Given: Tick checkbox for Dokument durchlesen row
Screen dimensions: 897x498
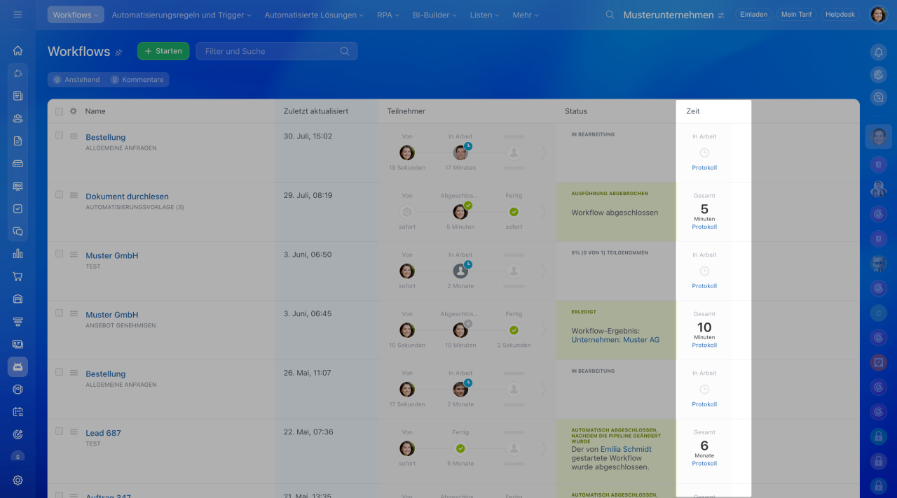Looking at the screenshot, I should [x=59, y=194].
